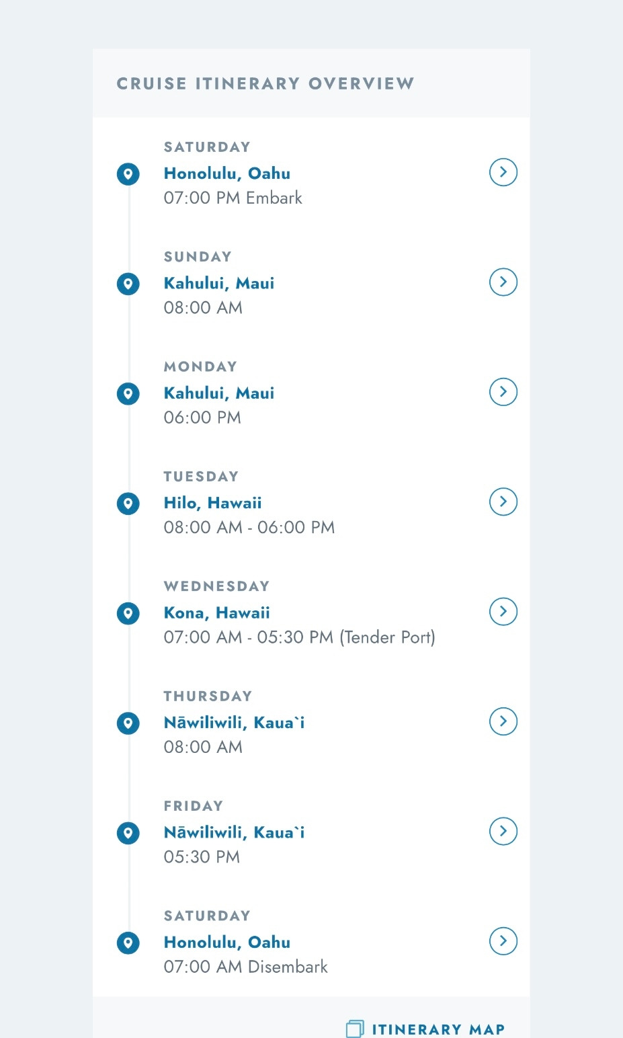Open the Friday Nāwiliwili chevron arrow
The height and width of the screenshot is (1038, 623).
[503, 831]
